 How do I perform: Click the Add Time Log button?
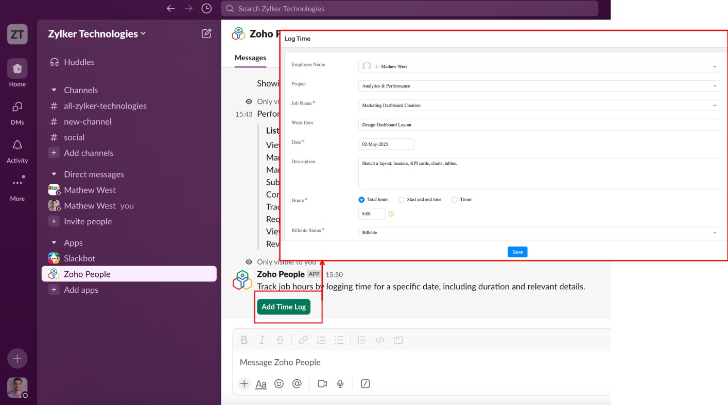(284, 307)
